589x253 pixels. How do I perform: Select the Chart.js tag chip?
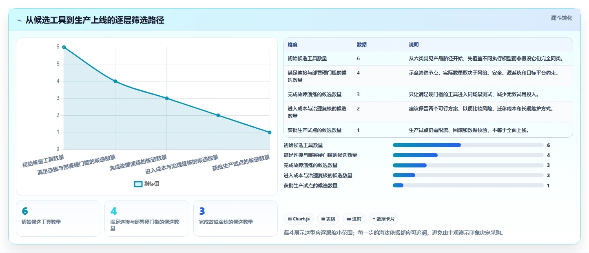point(299,219)
